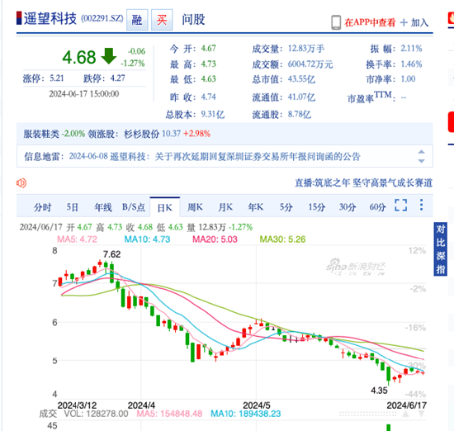The width and height of the screenshot is (454, 431).
Task: Switch to the 5分 chart tab
Action: (286, 207)
